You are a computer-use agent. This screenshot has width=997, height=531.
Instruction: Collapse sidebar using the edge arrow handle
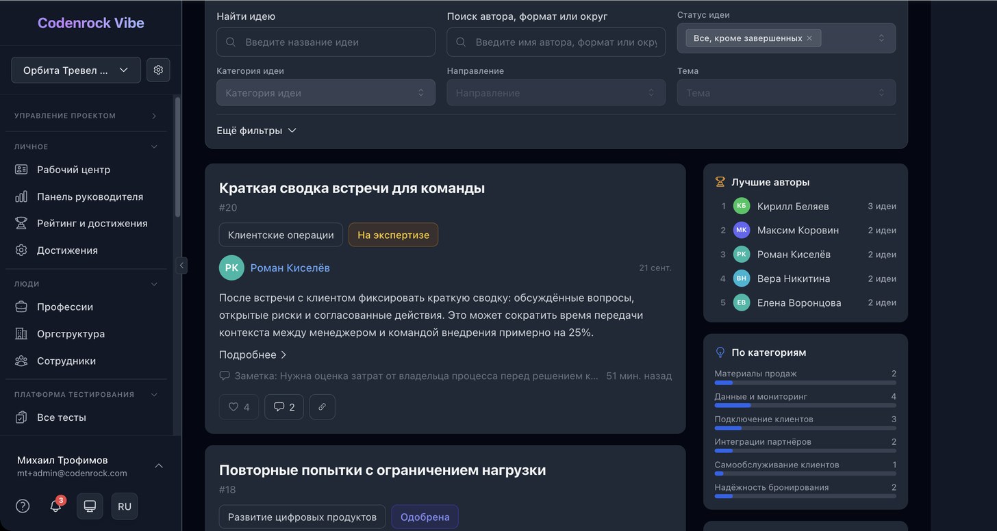[x=181, y=265]
